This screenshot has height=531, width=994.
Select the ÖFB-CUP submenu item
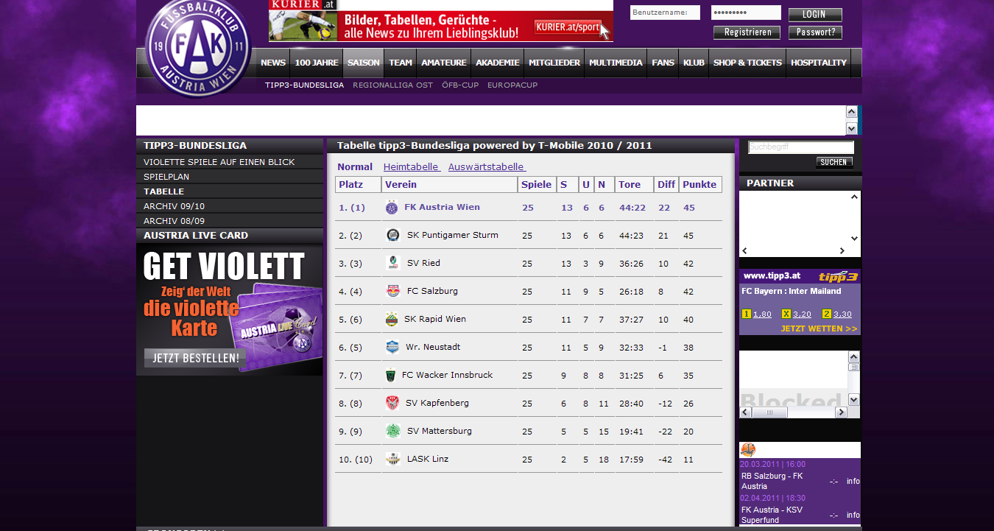460,85
